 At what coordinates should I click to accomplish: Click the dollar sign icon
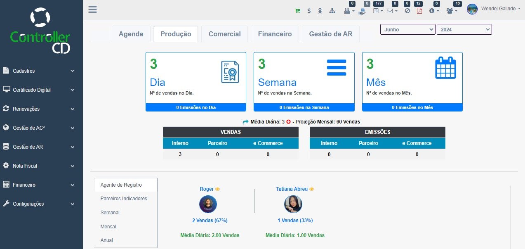(x=309, y=11)
